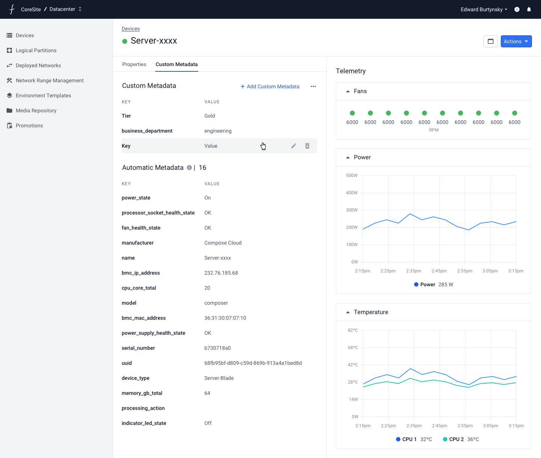Click Add Custom Metadata link
Screen dimensions: 541x458
270,86
